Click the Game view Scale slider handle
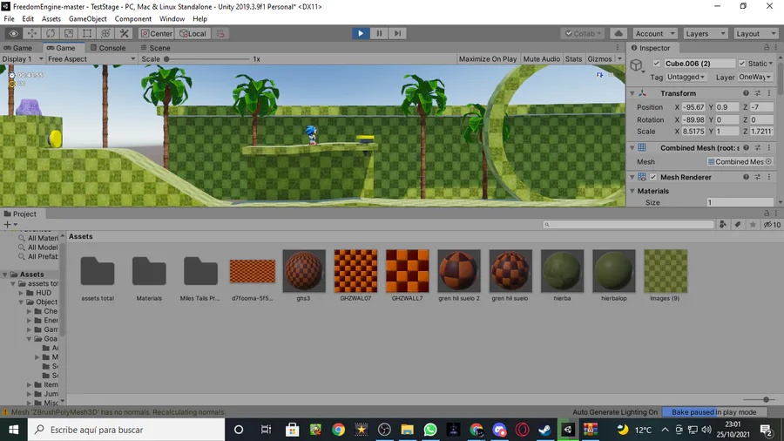This screenshot has width=784, height=441. (166, 59)
